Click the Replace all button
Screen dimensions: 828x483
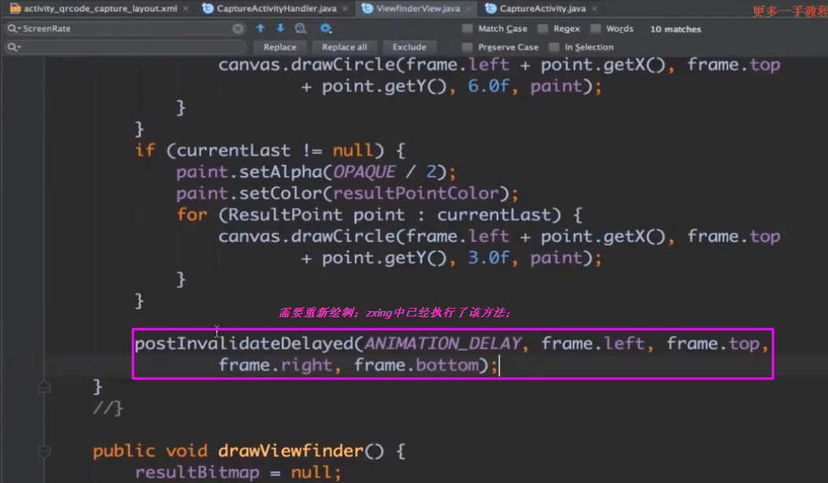tap(344, 47)
